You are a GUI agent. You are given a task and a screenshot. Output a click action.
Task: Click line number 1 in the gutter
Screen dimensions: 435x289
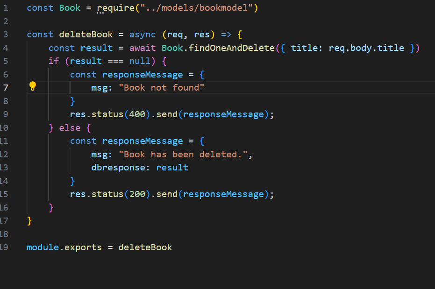(6, 8)
